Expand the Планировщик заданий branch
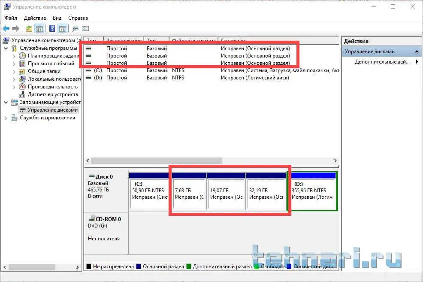This screenshot has width=423, height=282. [14, 56]
